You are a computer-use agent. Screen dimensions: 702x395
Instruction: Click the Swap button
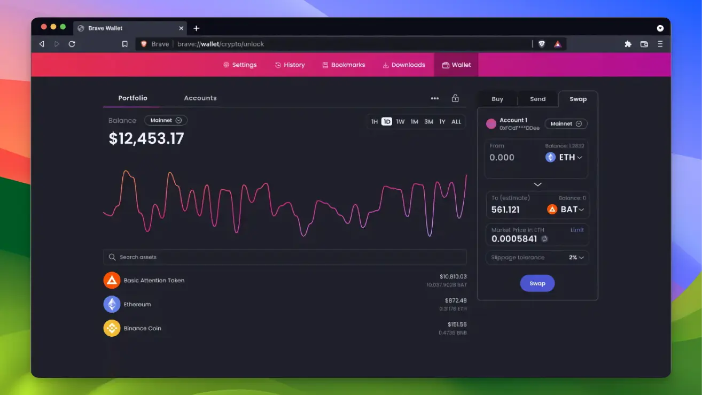(537, 283)
